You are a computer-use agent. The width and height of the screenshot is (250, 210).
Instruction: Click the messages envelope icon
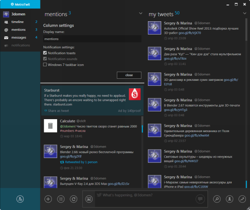[6, 37]
